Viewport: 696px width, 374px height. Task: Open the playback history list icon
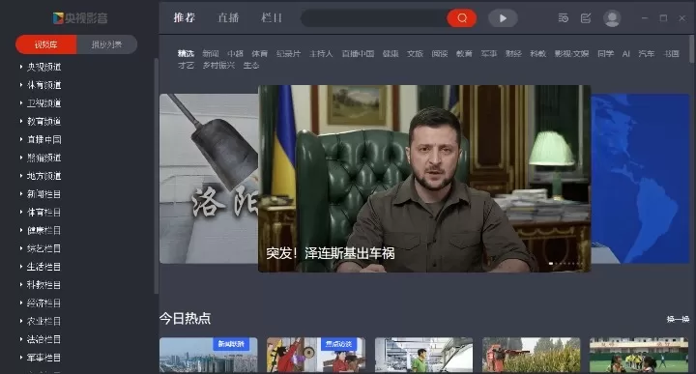[x=563, y=18]
